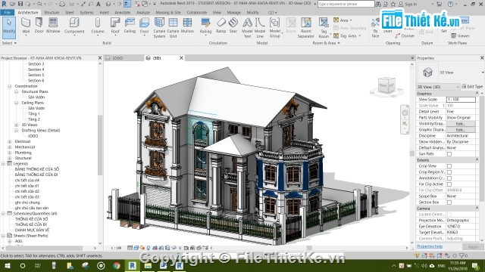Select the Floor tool

coord(144,26)
